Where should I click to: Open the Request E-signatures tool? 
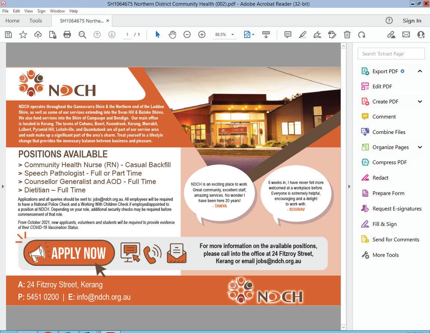396,208
